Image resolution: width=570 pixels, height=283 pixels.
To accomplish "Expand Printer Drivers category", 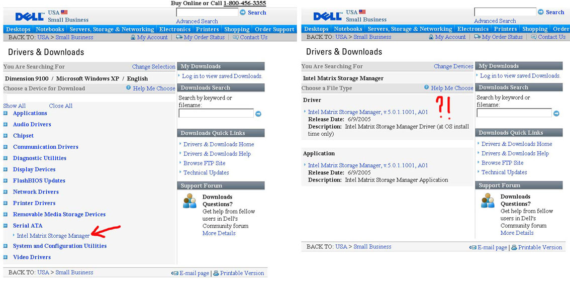I will coord(6,204).
